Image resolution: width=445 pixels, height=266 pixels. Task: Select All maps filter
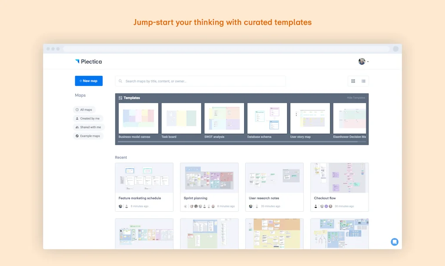[84, 110]
